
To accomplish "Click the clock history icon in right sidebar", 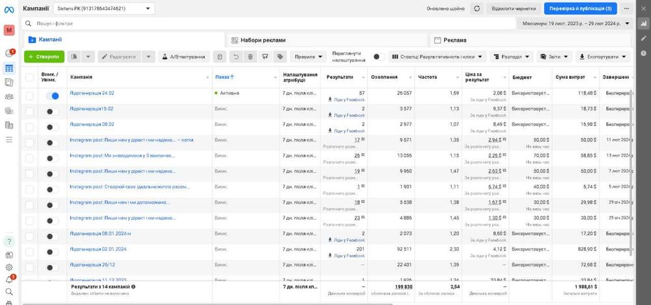I will pos(644,53).
